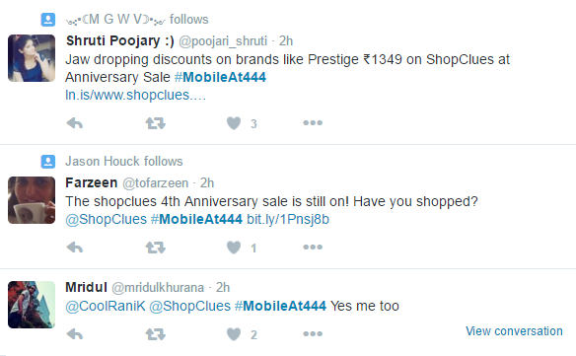
Task: Reply to Mridul's tweet
Action: [x=75, y=334]
